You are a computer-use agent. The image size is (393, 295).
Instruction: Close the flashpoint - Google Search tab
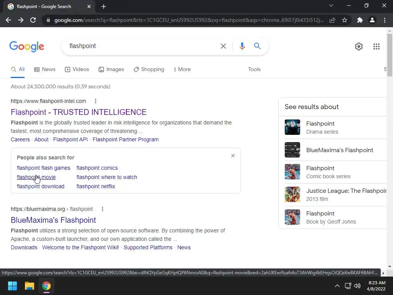pos(89,7)
